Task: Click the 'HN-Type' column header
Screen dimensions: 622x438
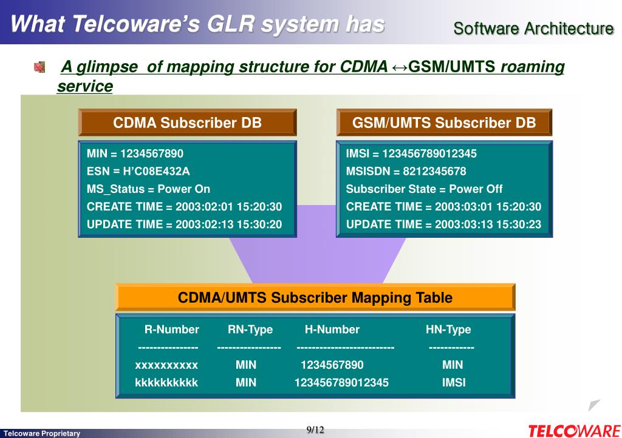Action: point(448,329)
